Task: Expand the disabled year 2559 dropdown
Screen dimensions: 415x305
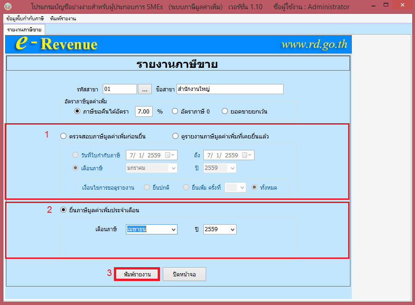Action: coord(232,168)
